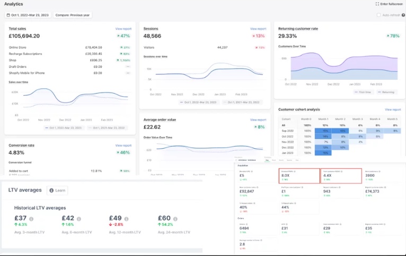The image size is (406, 256).
Task: Click info icon beside £37 3-month LTV
Action: click(31, 218)
